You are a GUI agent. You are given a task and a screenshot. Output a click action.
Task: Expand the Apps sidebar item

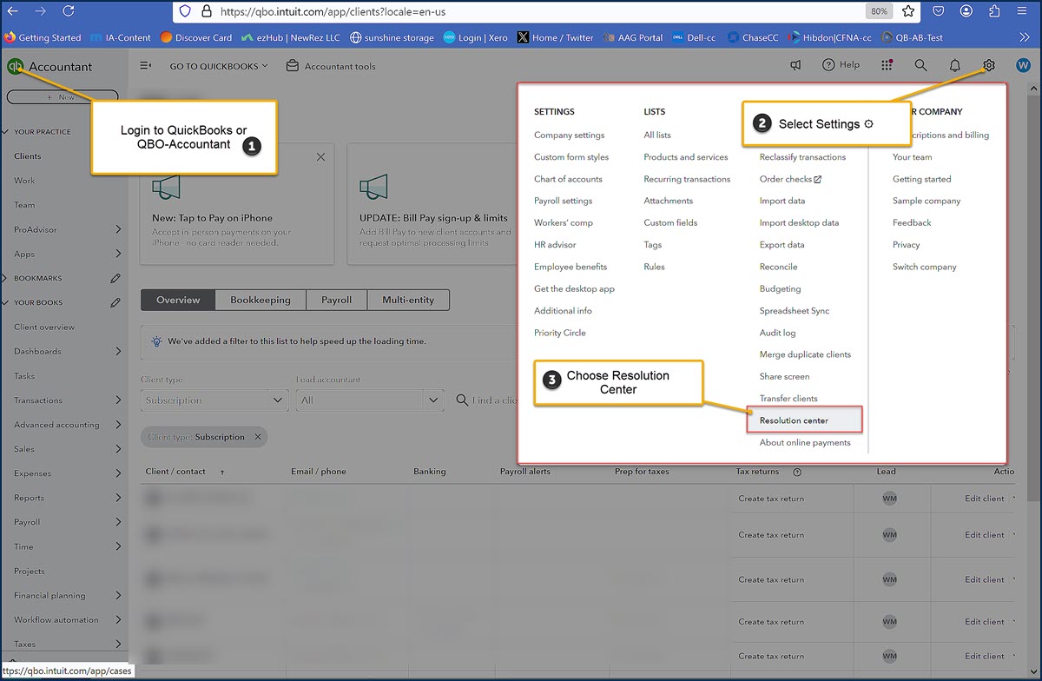click(118, 254)
